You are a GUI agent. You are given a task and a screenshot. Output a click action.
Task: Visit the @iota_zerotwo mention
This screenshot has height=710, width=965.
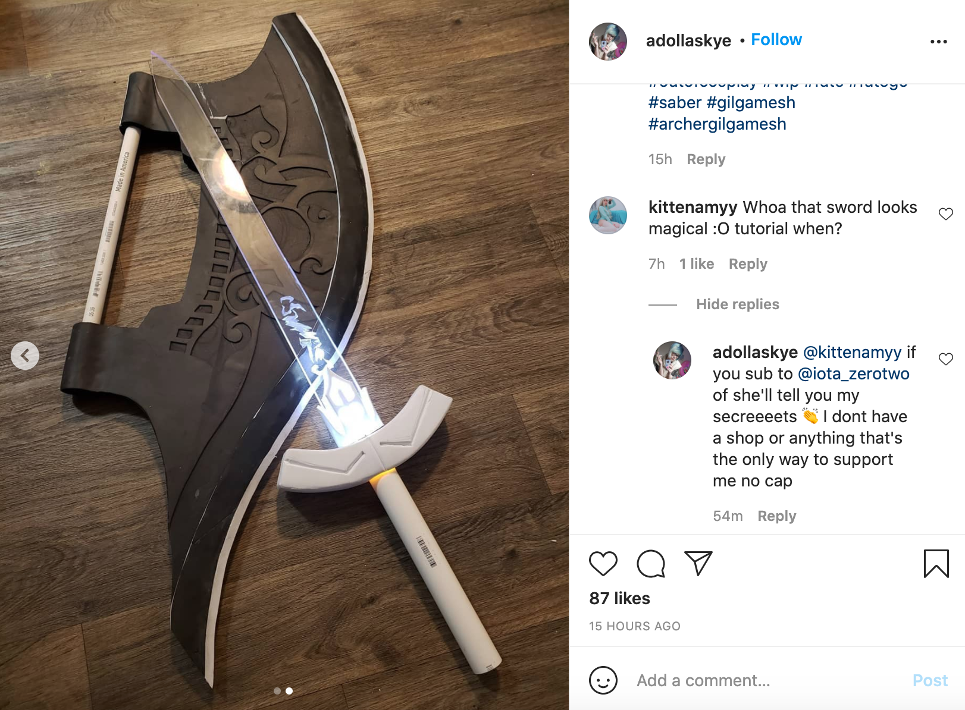[x=854, y=374]
